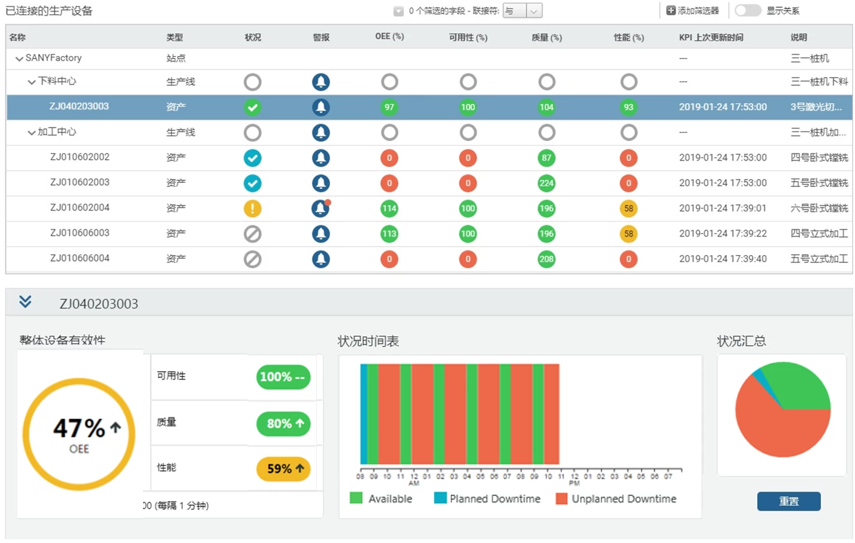Sort by the 类型 column header
The width and height of the screenshot is (855, 543).
click(175, 37)
